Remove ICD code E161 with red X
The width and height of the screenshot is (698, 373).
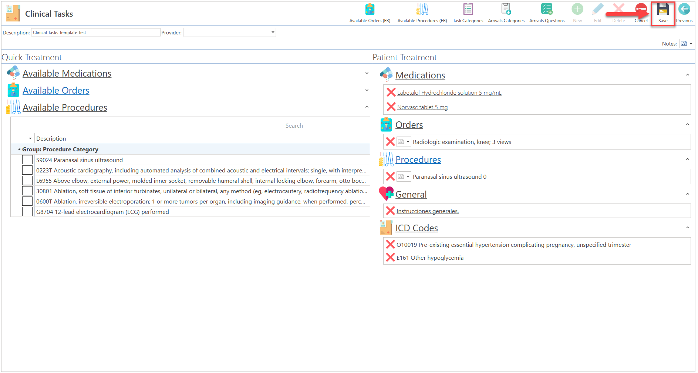(390, 257)
